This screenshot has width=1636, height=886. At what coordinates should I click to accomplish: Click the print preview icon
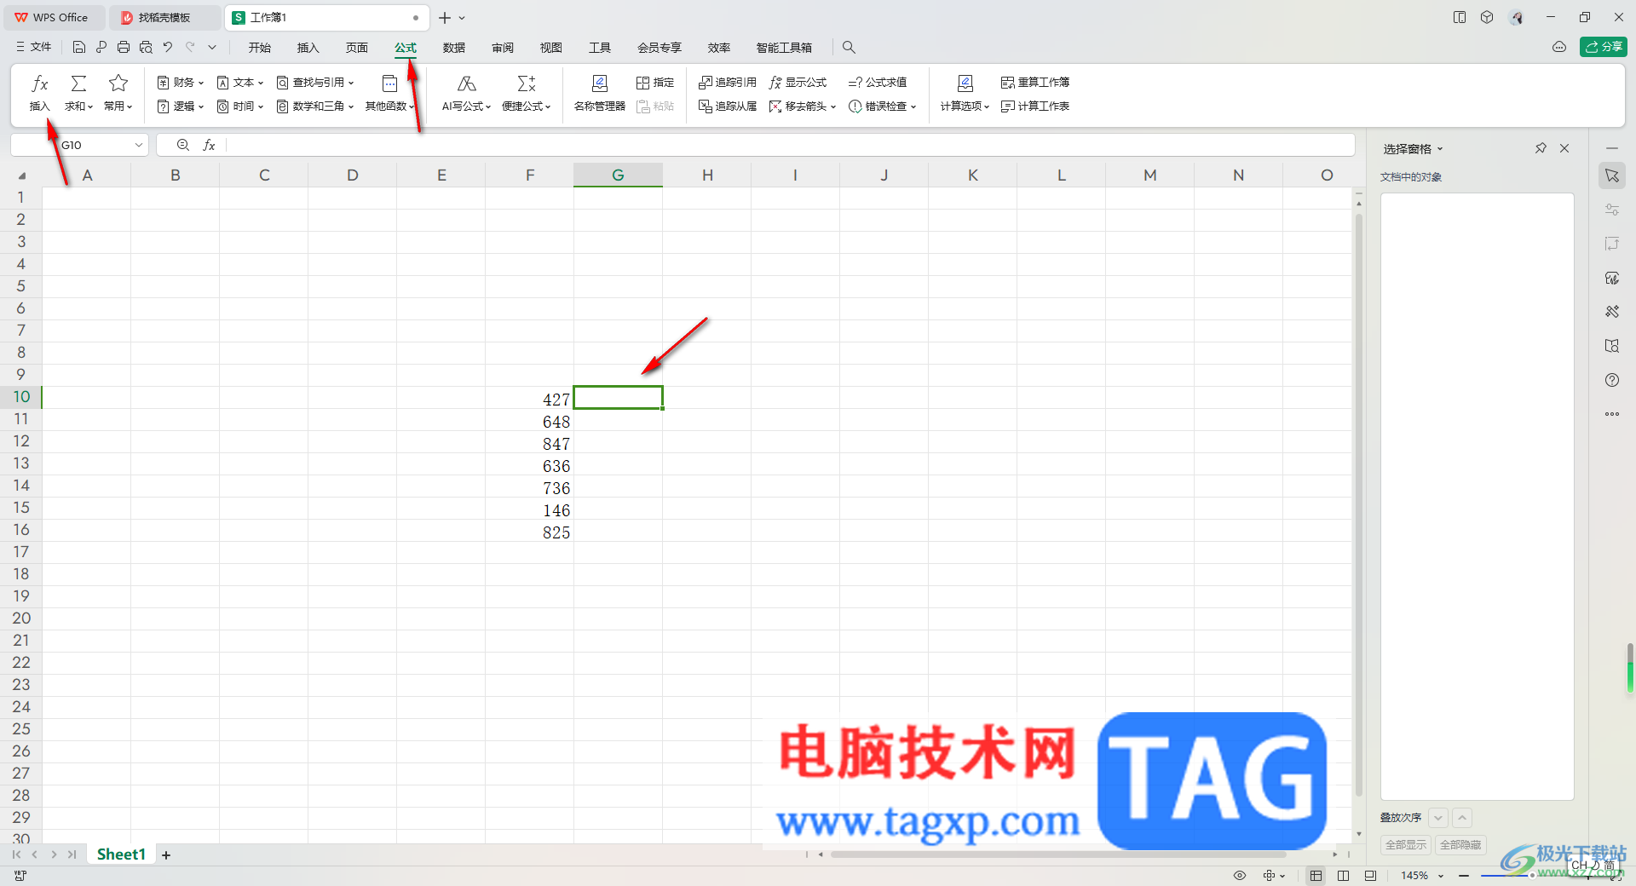click(146, 48)
